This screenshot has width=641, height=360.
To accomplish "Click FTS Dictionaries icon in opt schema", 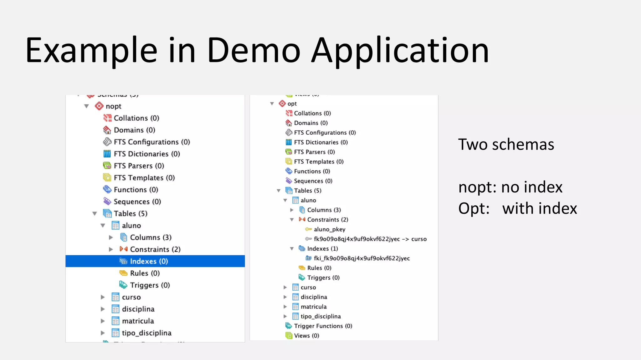I will (x=289, y=142).
